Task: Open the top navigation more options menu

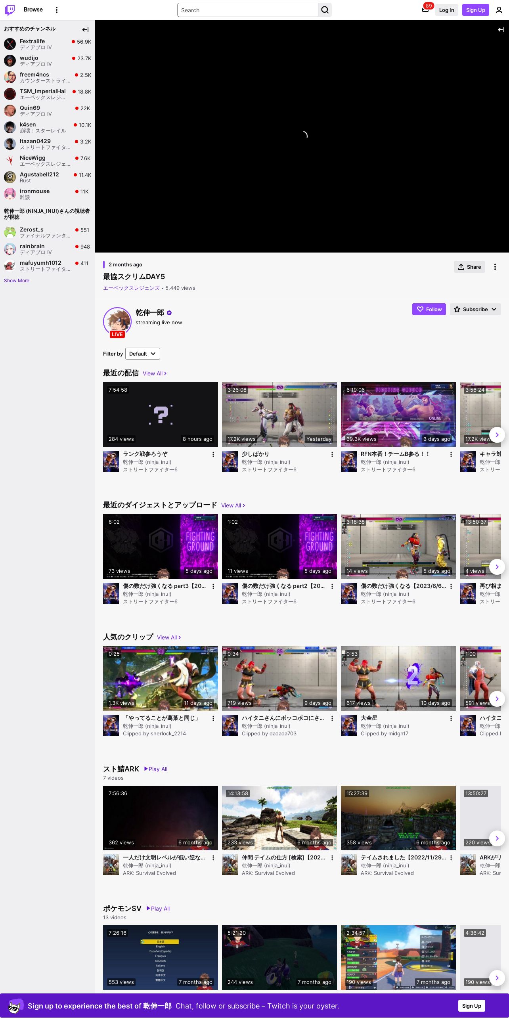Action: click(x=57, y=10)
